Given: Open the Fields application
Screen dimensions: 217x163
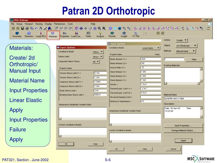Looking at the screenshot, I should (88, 34).
